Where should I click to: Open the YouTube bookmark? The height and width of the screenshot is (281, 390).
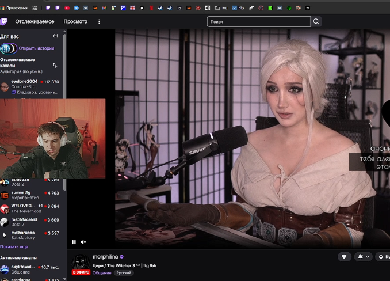tap(67, 8)
